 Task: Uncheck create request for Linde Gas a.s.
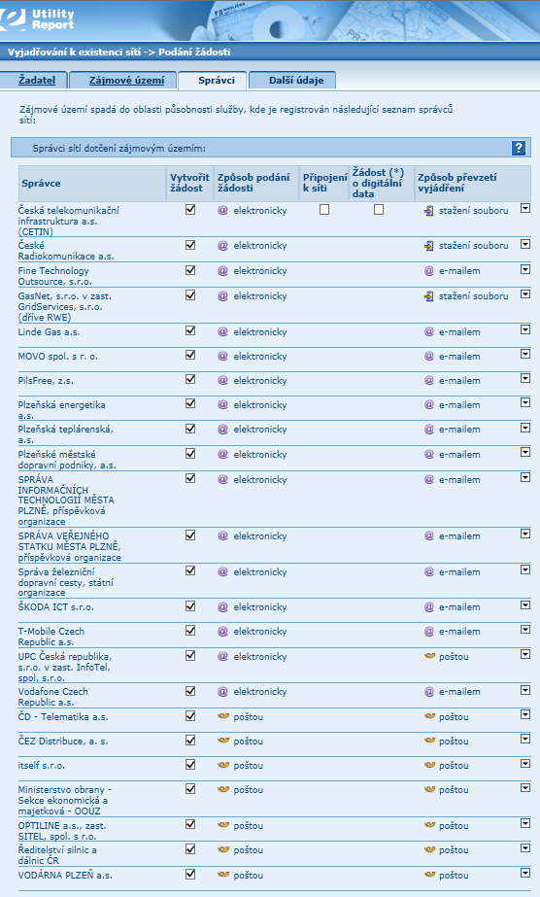[x=190, y=331]
